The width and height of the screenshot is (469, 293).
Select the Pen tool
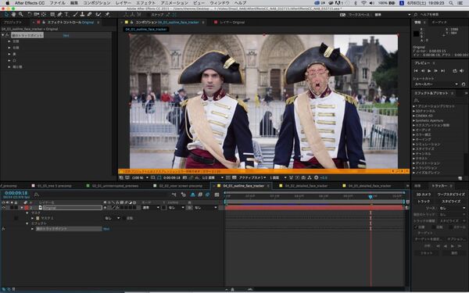pos(59,14)
